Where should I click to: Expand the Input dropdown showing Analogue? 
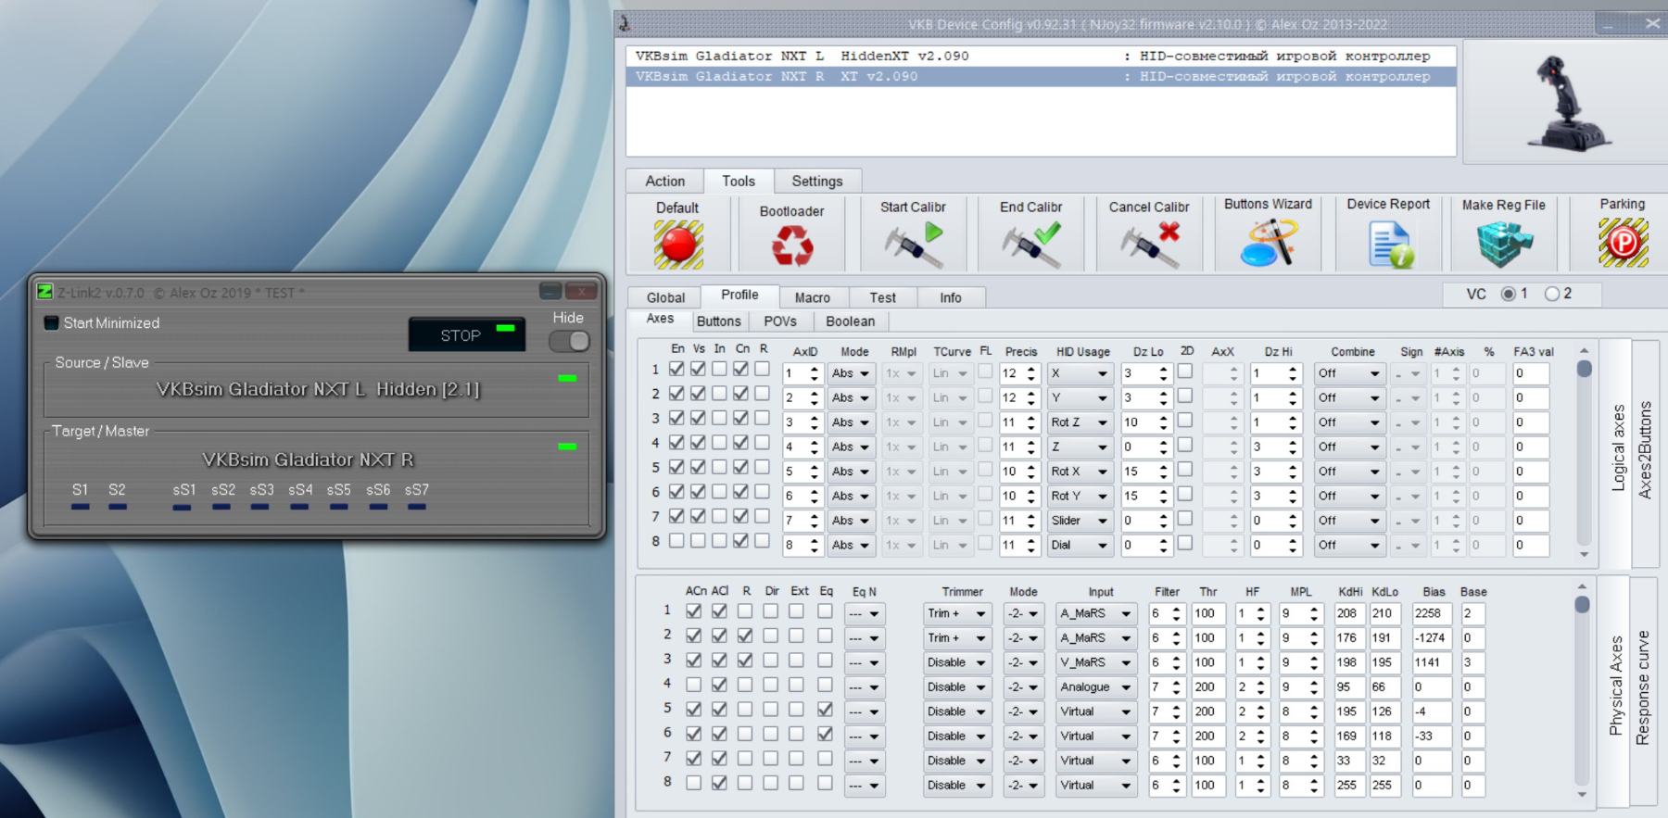[x=1096, y=687]
